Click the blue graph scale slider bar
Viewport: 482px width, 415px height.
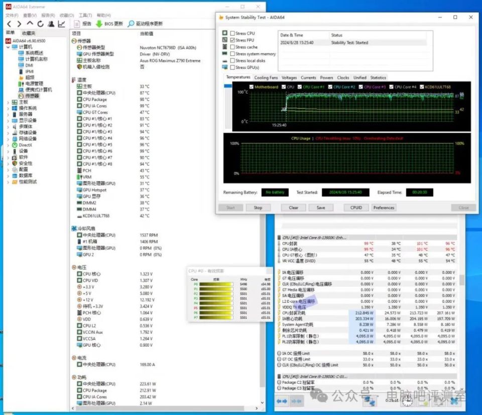click(x=228, y=86)
